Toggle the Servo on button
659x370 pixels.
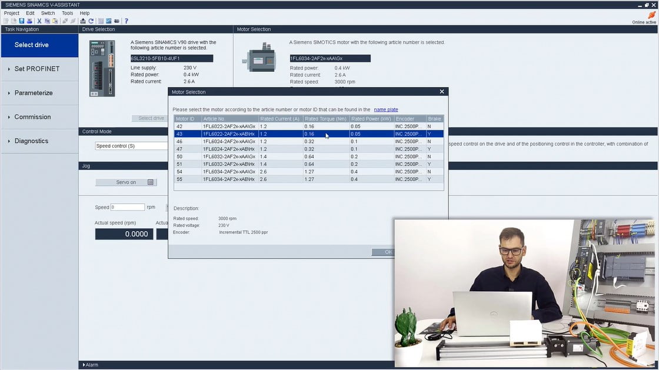[x=126, y=182]
